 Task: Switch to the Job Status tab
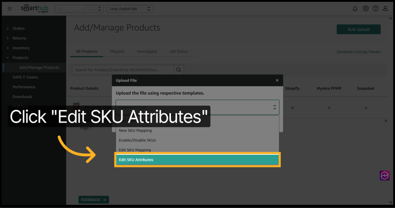tap(179, 52)
